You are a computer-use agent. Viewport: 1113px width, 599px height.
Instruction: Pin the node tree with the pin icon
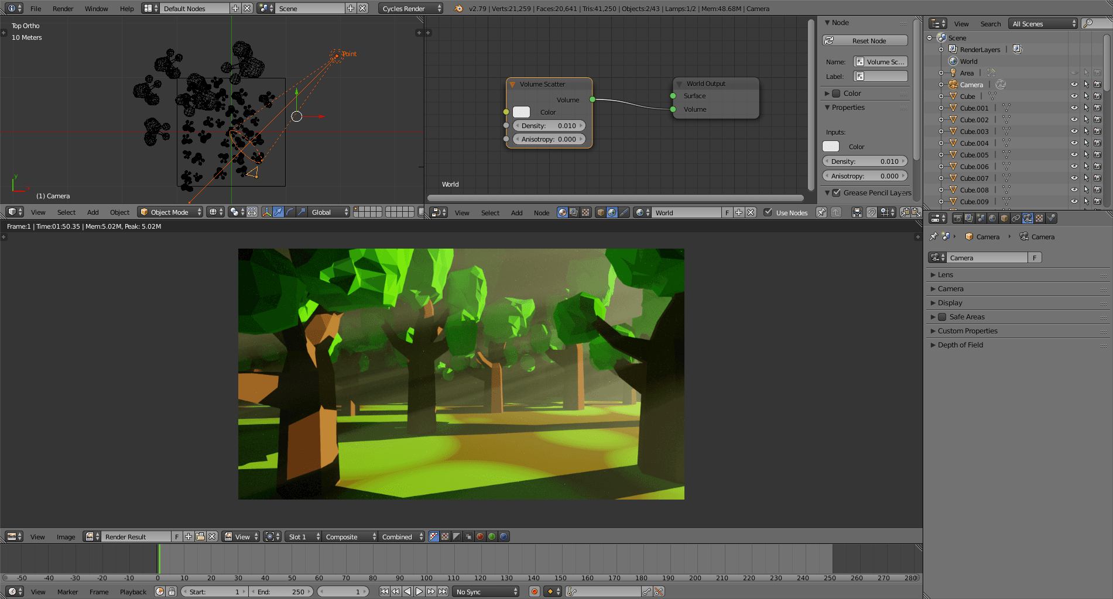pos(821,212)
